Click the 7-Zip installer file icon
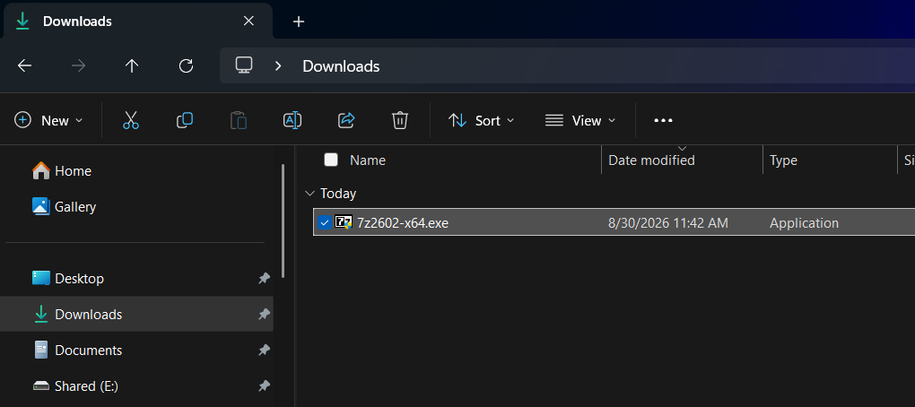915x407 pixels. [x=343, y=222]
